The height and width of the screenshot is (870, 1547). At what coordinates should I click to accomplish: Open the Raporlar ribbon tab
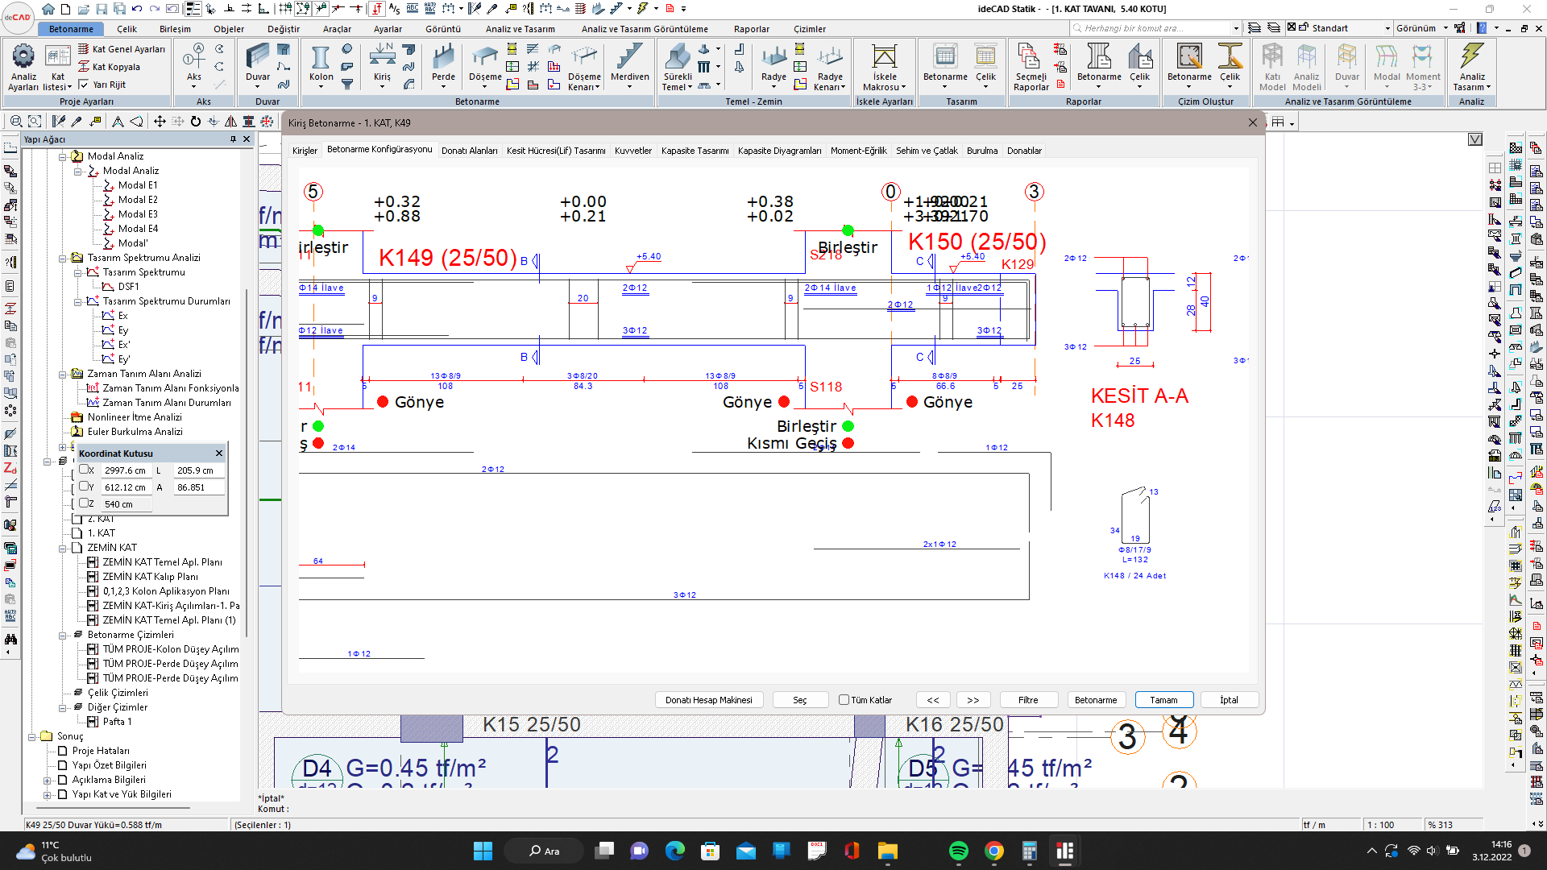[751, 29]
